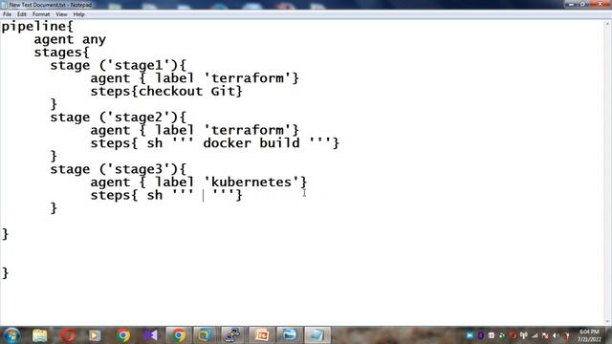The height and width of the screenshot is (344, 612).
Task: Click the 'agent any' line
Action: [x=70, y=39]
